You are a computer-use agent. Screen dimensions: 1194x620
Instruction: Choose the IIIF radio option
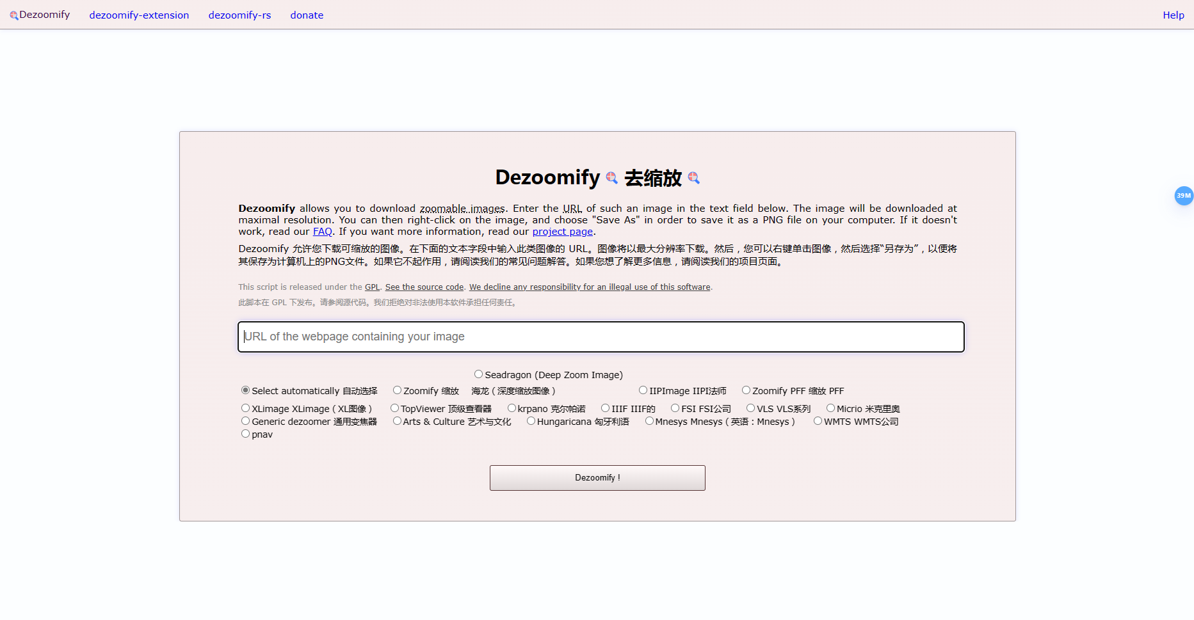click(605, 408)
